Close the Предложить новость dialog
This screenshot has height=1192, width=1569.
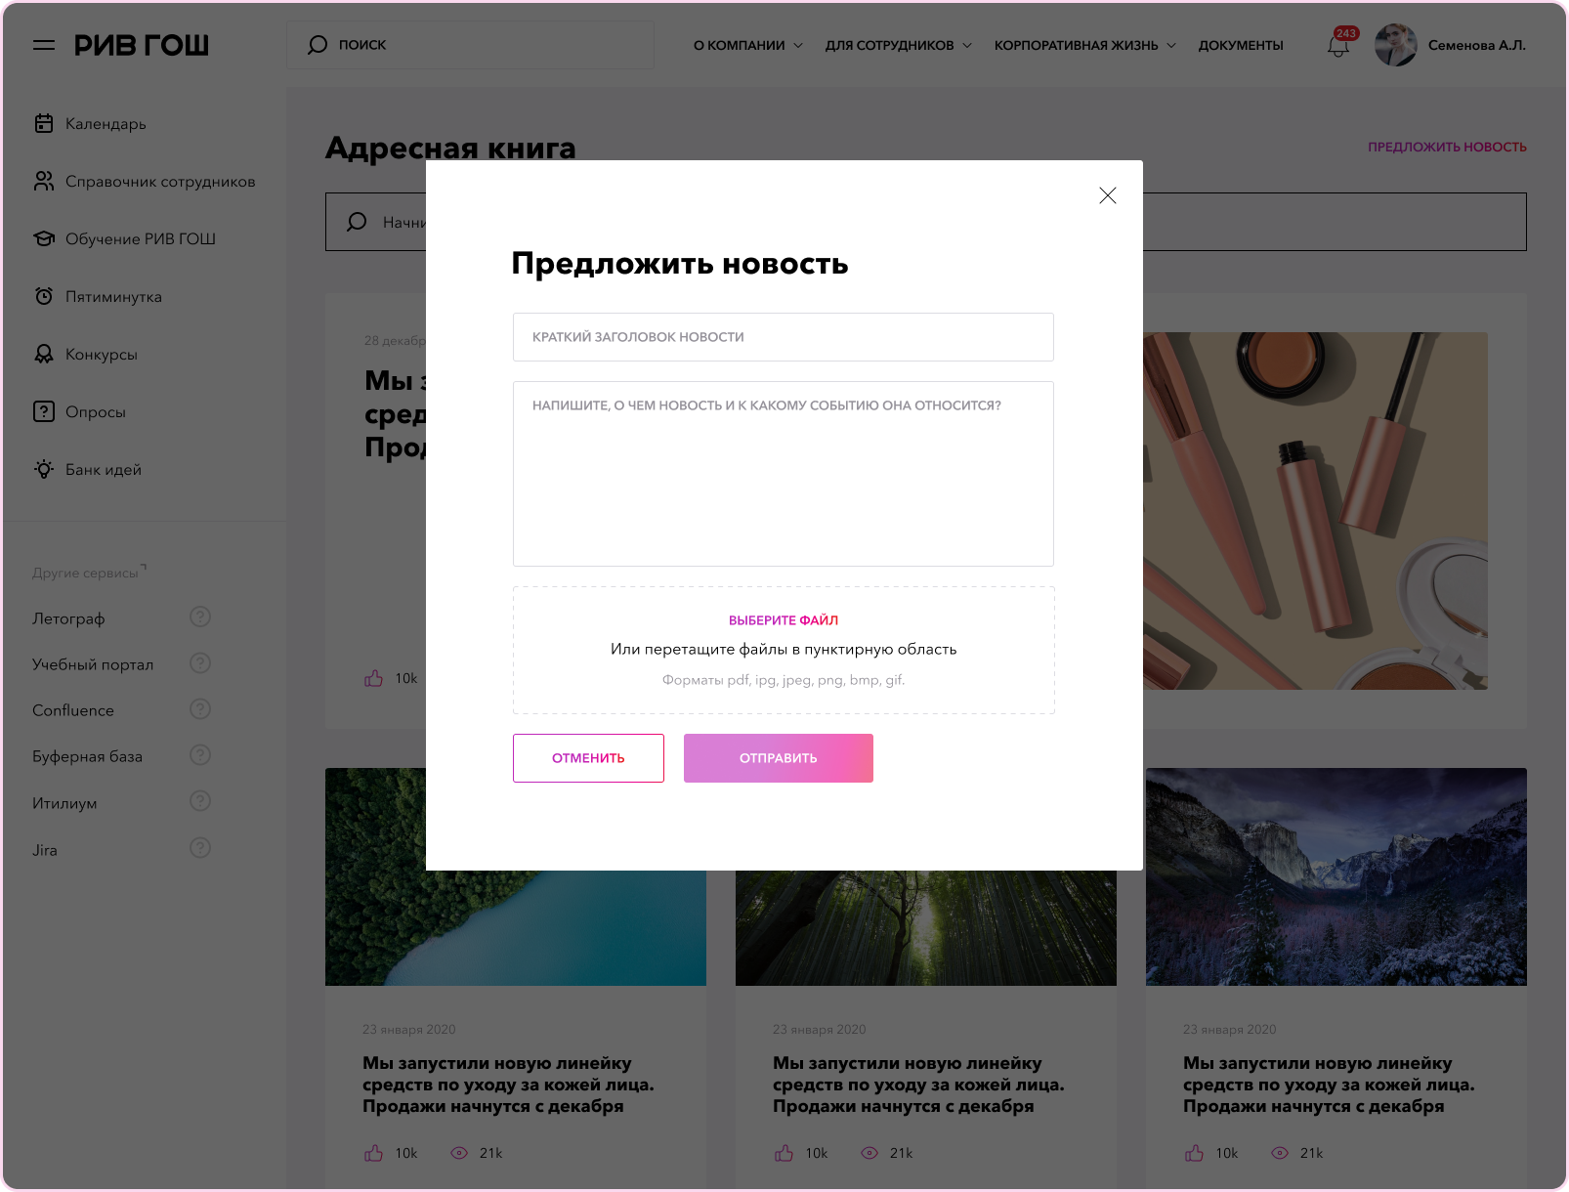1108,195
